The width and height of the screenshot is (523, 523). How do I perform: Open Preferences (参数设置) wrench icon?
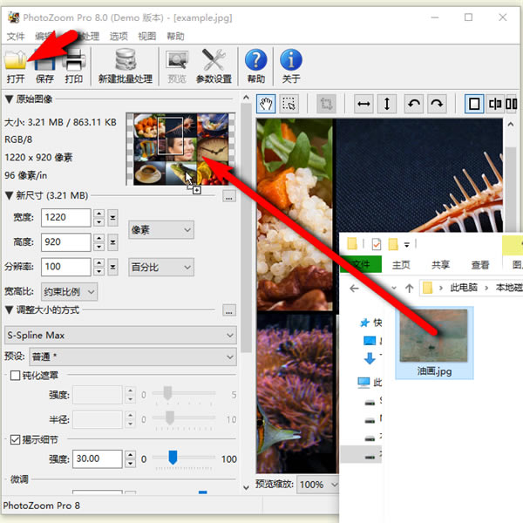214,67
